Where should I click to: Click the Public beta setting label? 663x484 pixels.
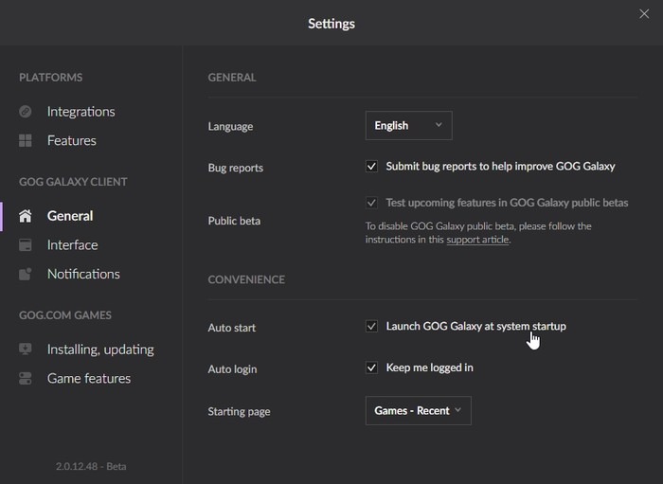tap(234, 221)
